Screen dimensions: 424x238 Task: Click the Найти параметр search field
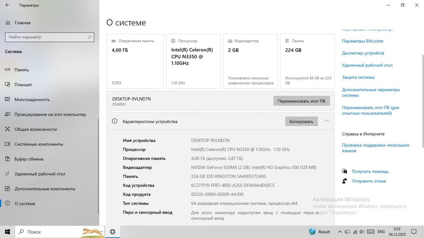[x=50, y=37]
